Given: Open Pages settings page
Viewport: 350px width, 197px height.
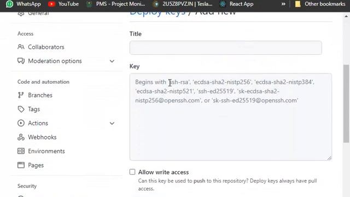Looking at the screenshot, I should tap(36, 165).
